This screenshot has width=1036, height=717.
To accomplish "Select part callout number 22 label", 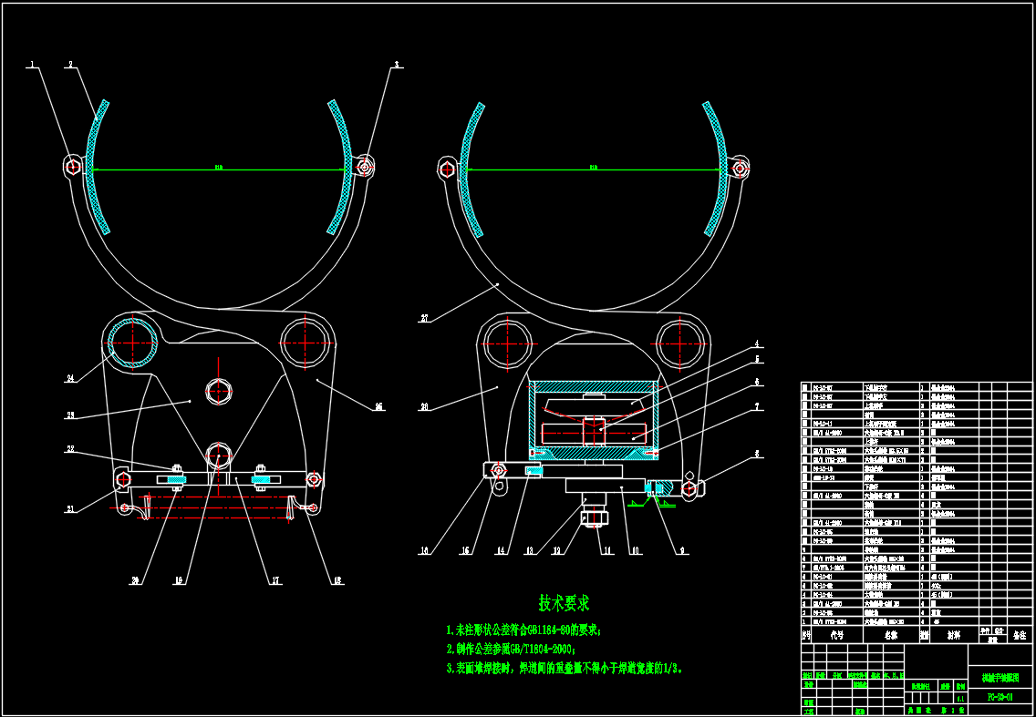I will point(69,448).
